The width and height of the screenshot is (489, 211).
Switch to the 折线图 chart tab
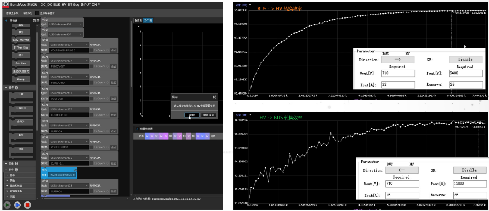pos(138,20)
